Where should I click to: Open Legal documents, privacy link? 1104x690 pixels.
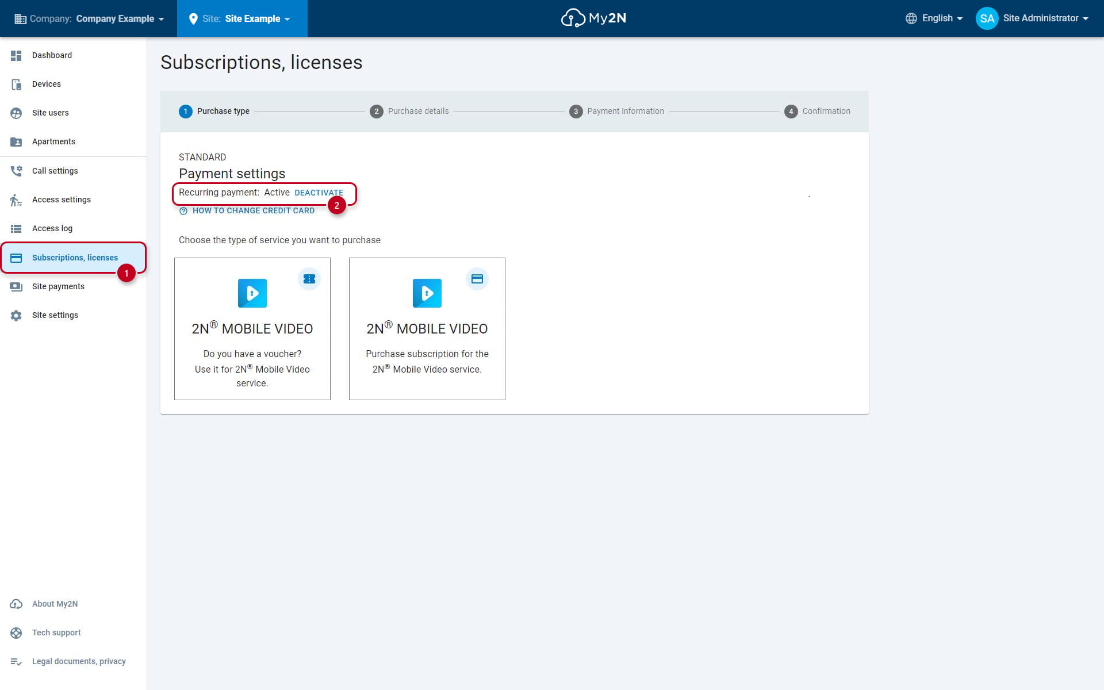[73, 661]
